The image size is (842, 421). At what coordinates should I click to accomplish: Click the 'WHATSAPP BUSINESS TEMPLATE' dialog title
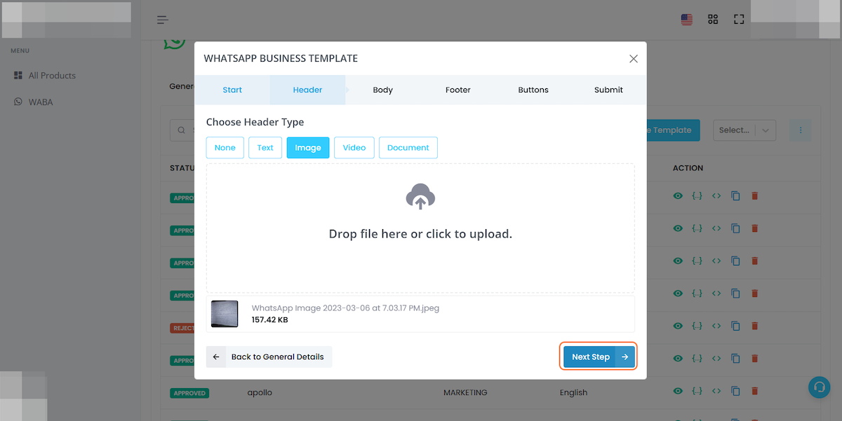coord(281,59)
